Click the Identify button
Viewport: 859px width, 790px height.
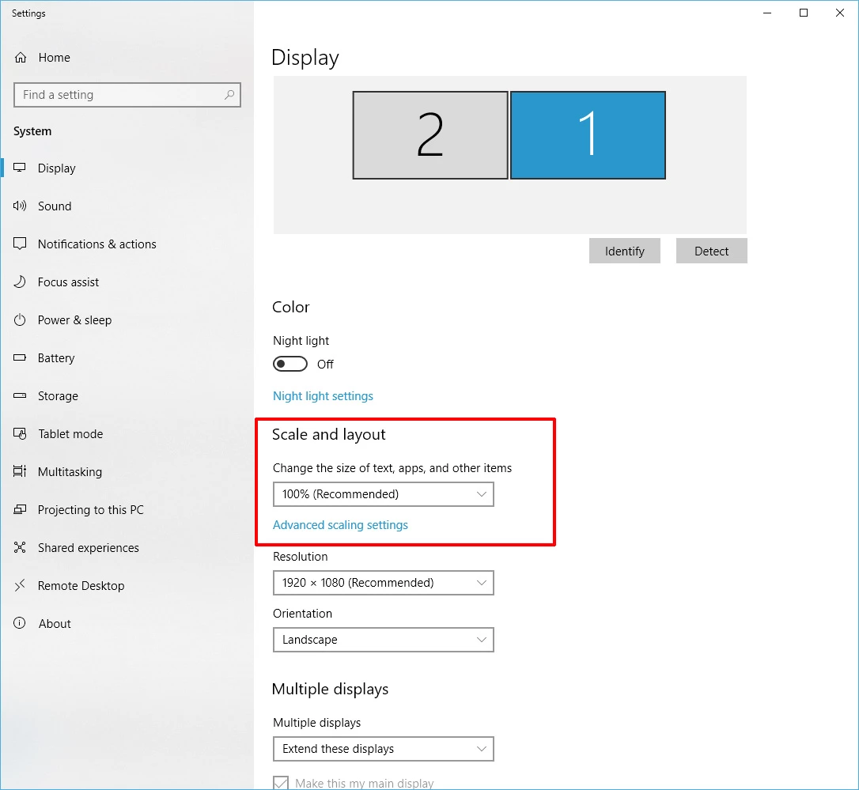(625, 251)
